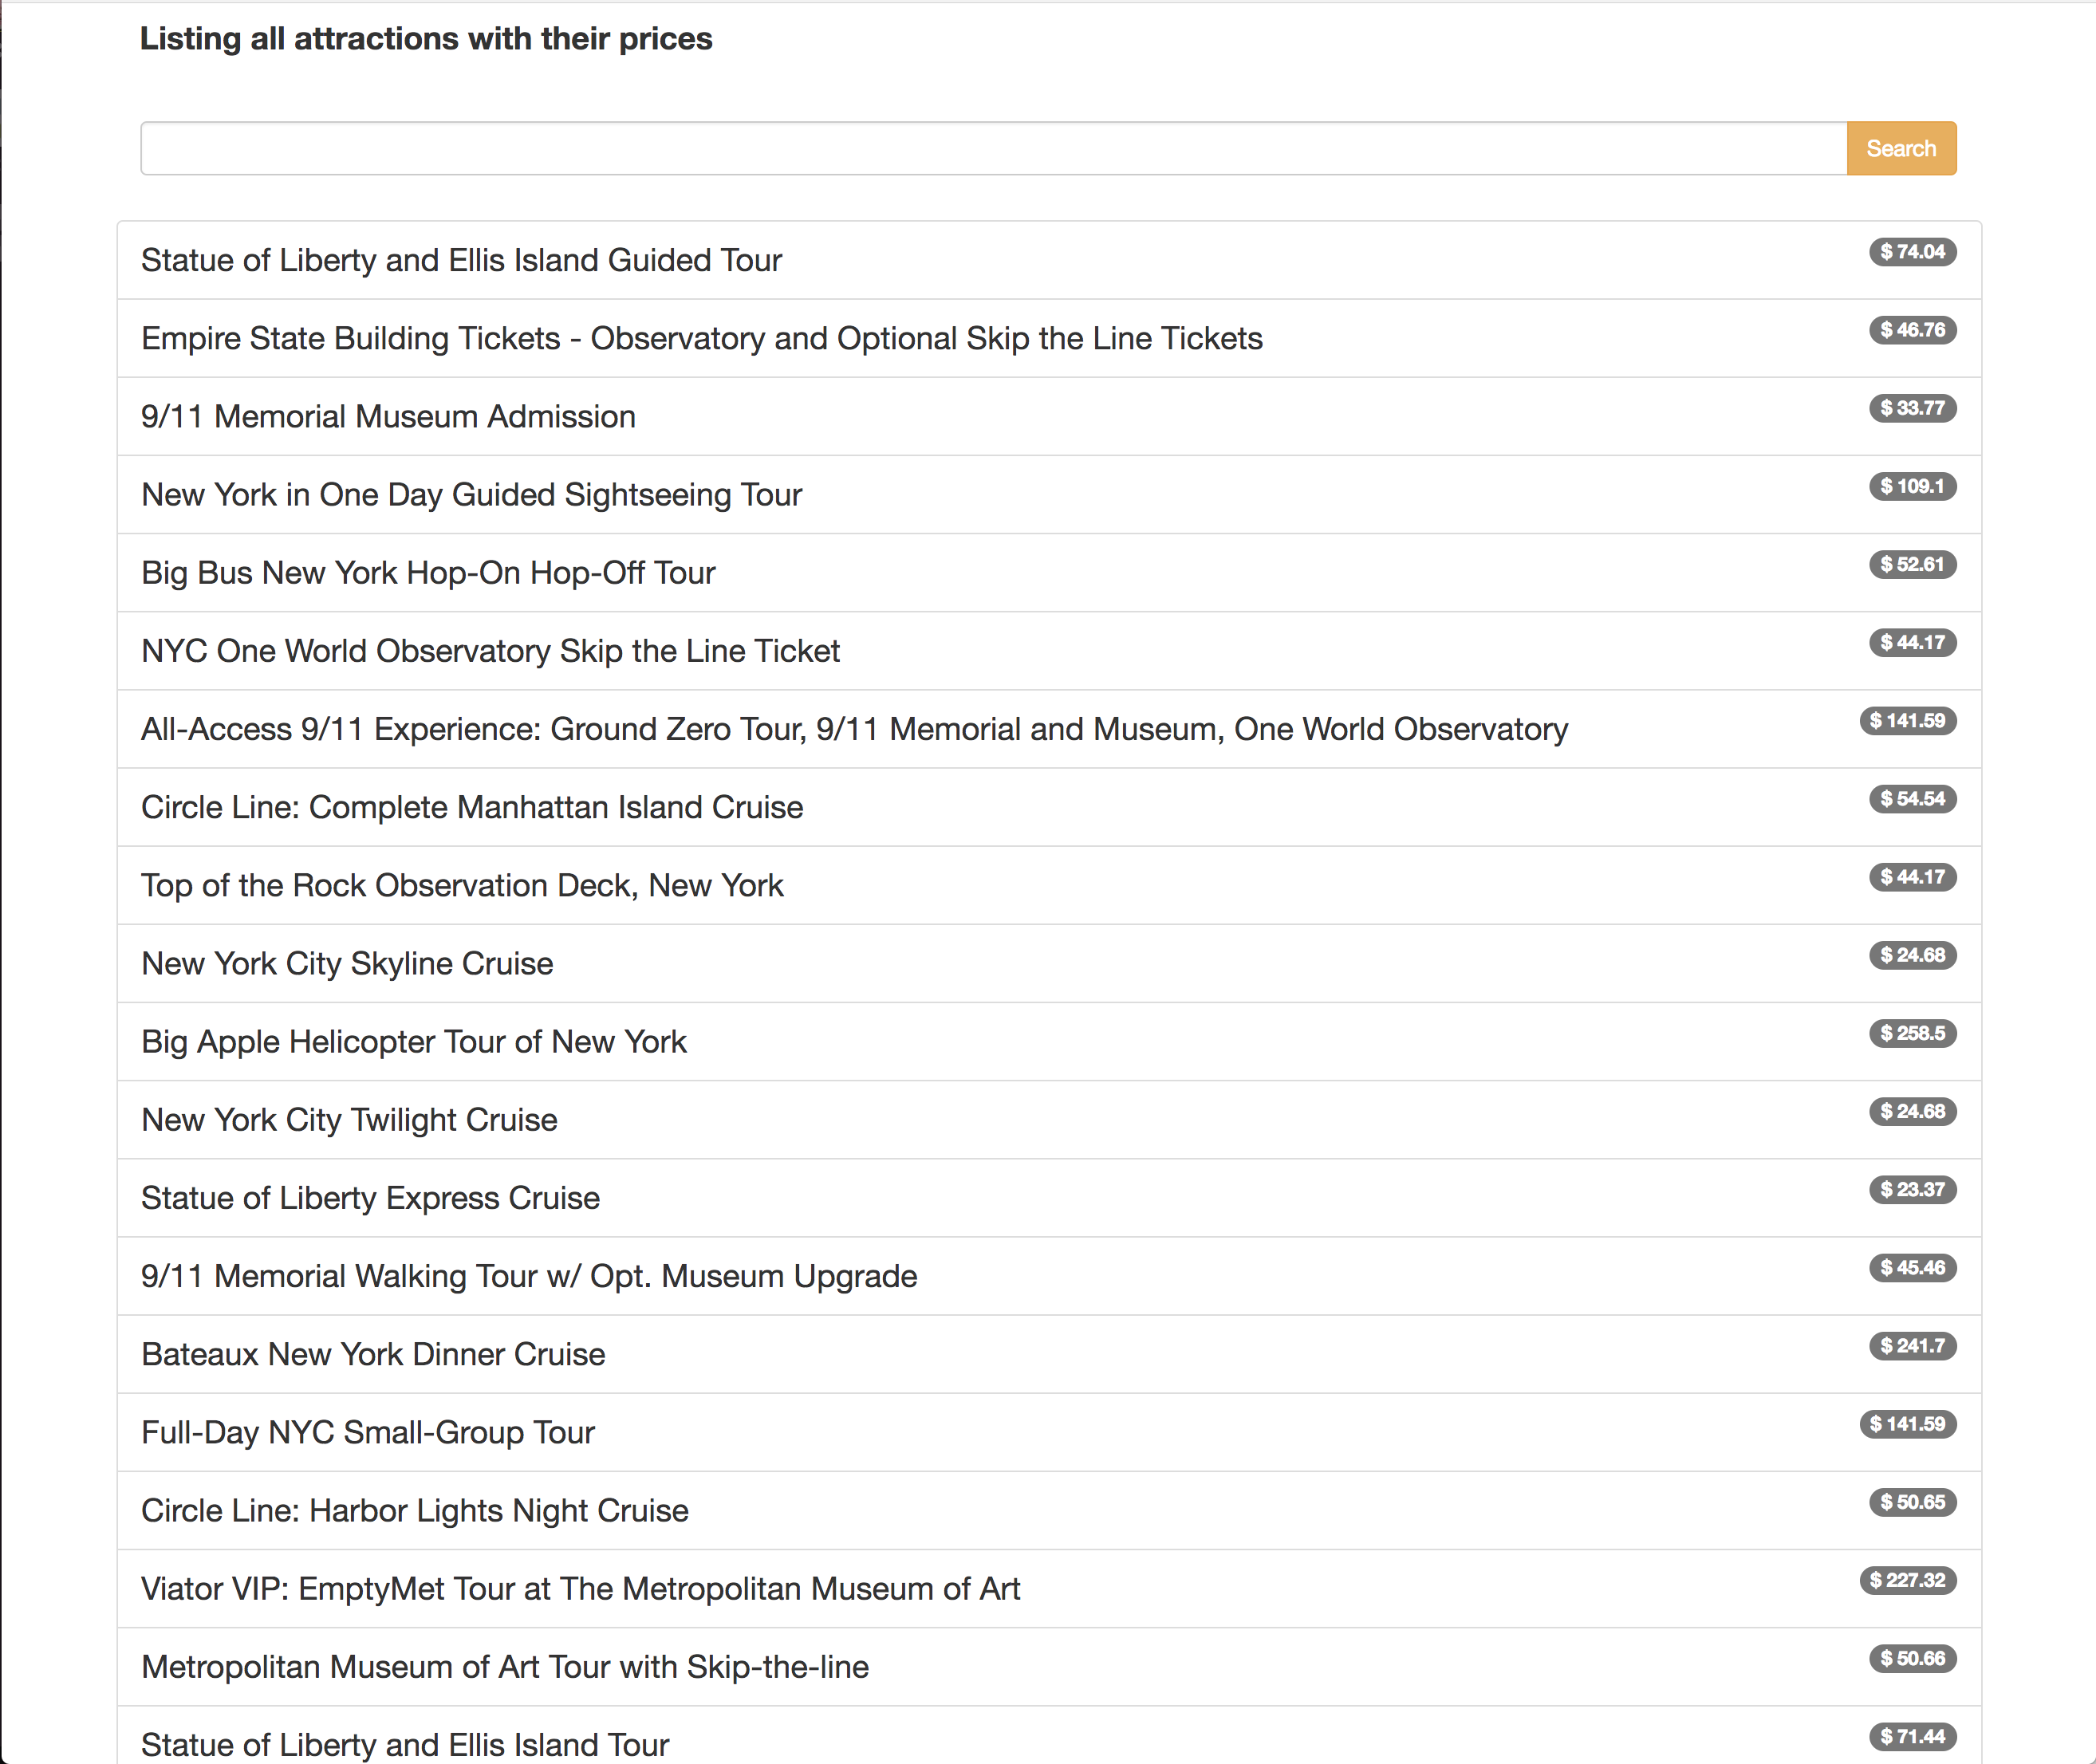Open NYC One World Observatory Skip the Line Ticket

[x=490, y=651]
